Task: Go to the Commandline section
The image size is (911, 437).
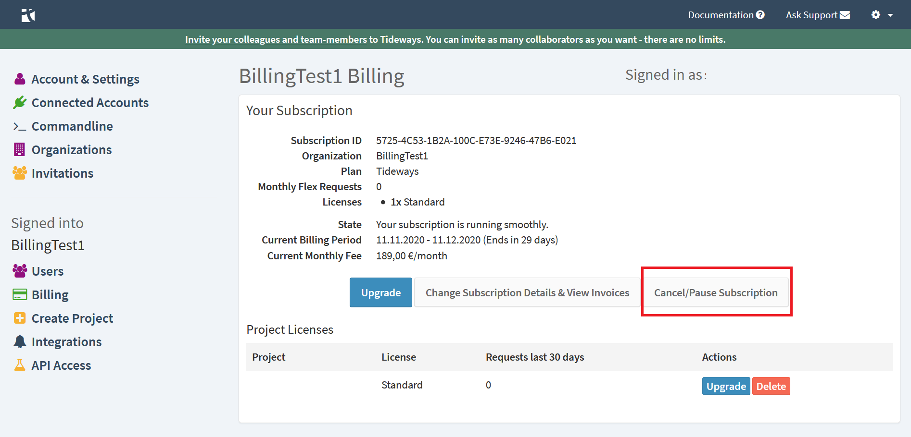Action: [x=72, y=126]
